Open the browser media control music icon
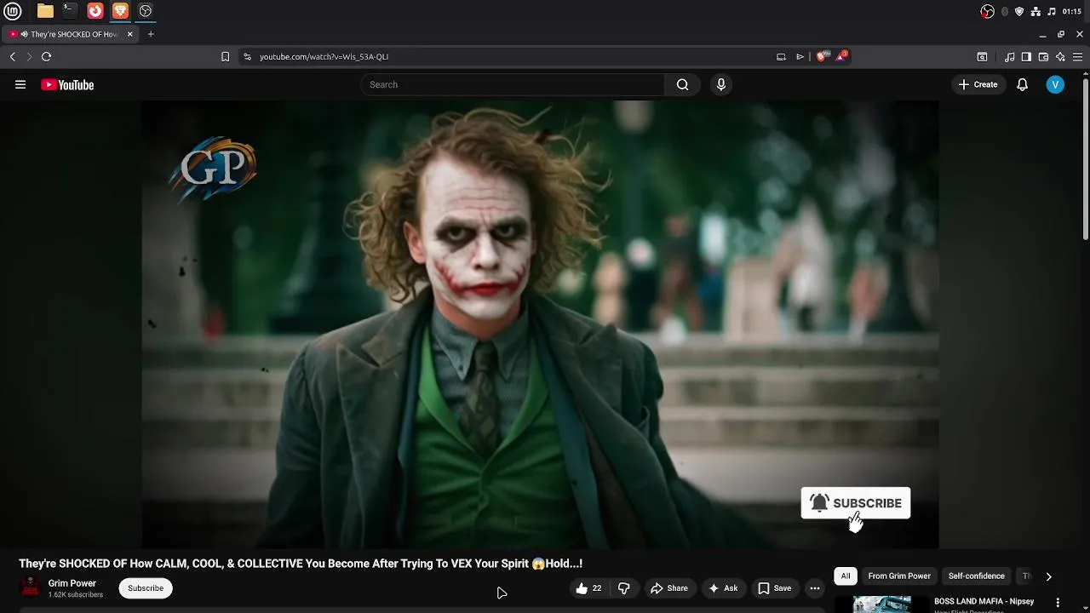The height and width of the screenshot is (613, 1090). [1009, 56]
